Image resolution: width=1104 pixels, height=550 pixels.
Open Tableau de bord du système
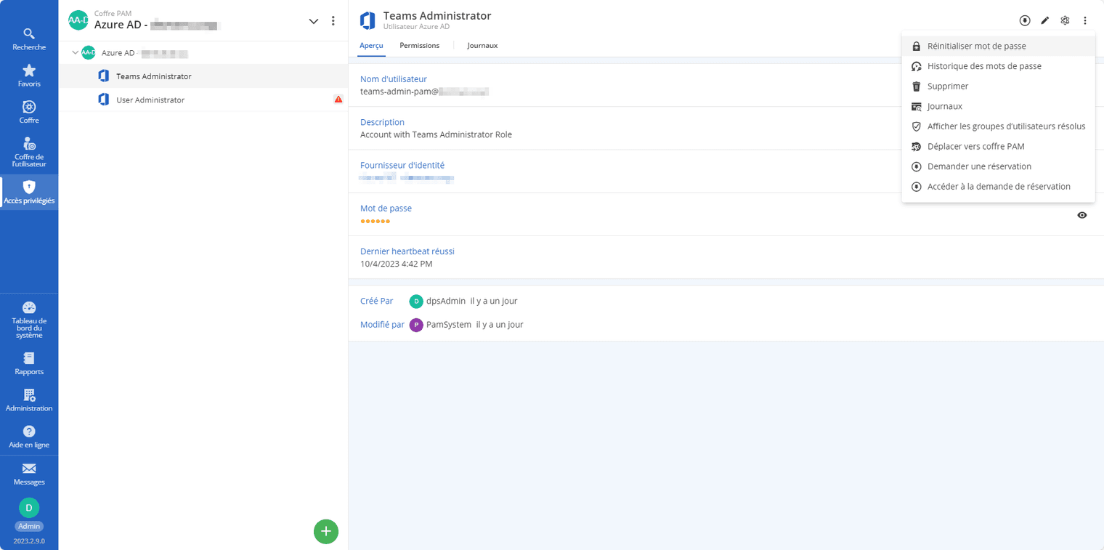(x=29, y=319)
